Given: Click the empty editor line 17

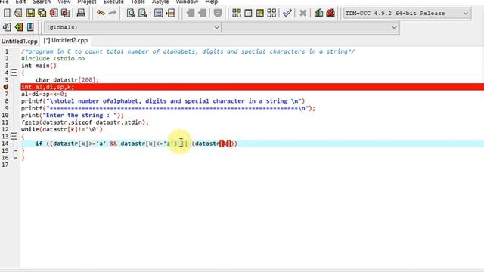Looking at the screenshot, I should tap(253, 165).
